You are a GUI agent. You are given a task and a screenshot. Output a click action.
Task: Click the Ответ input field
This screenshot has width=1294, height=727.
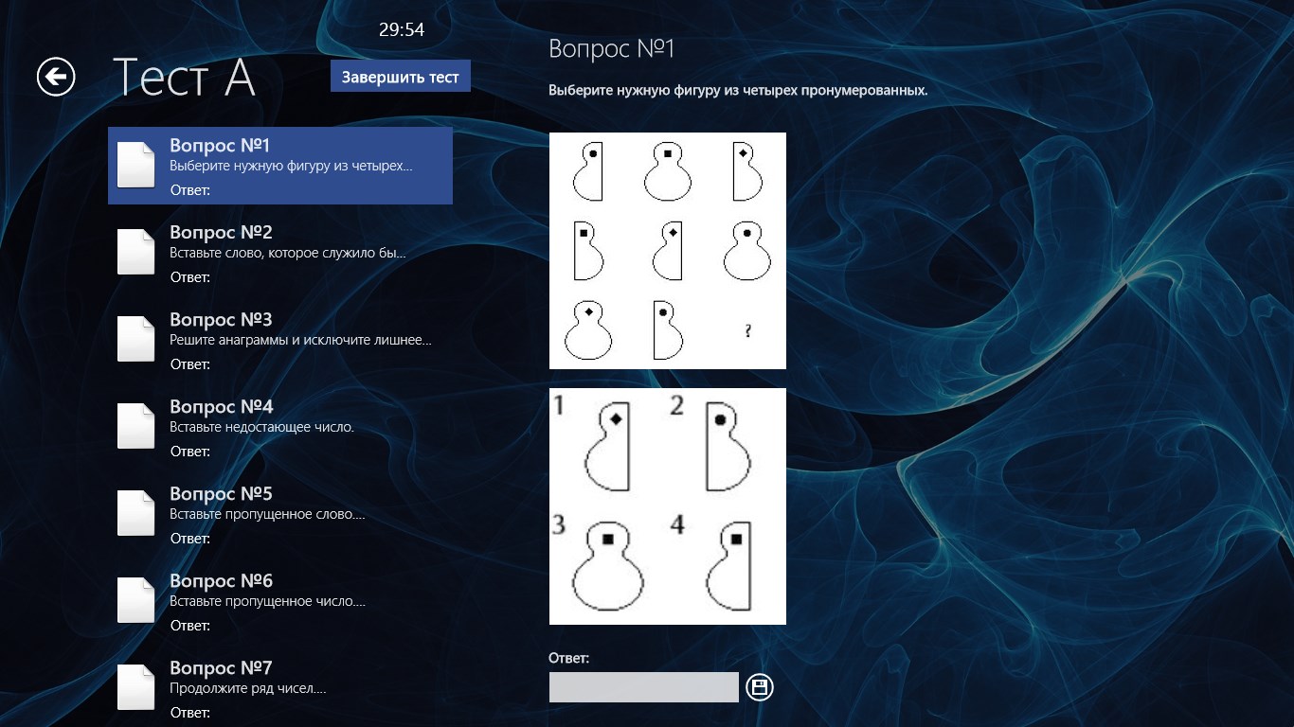coord(643,687)
